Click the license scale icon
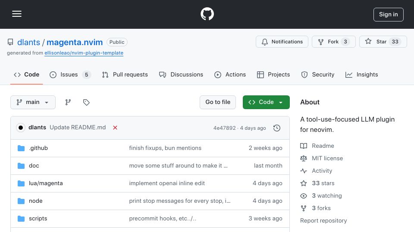This screenshot has height=232, width=414. 304,159
